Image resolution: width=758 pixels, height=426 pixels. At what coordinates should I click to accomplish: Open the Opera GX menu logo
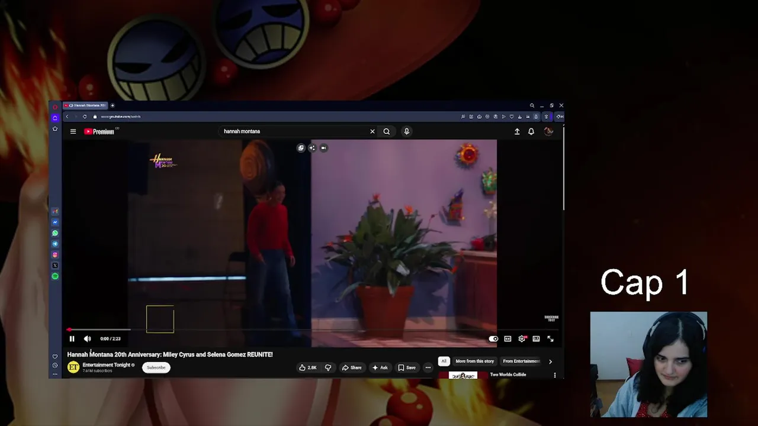(x=55, y=106)
